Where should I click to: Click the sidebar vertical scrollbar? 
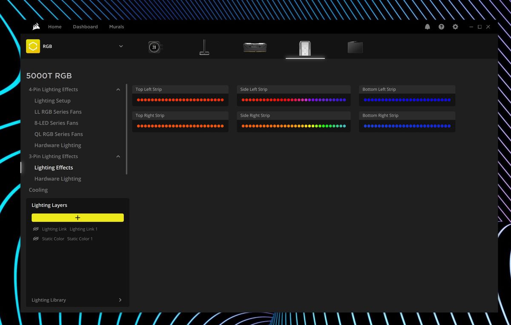tap(126, 129)
